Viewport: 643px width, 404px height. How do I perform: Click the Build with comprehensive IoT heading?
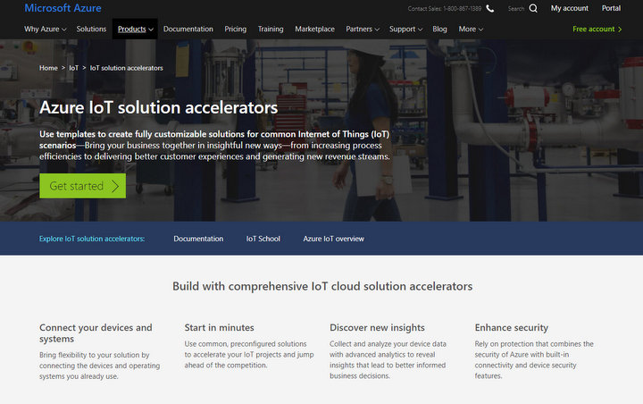click(x=322, y=286)
